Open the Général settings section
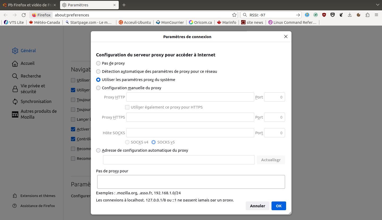The height and width of the screenshot is (220, 382). tap(24, 51)
